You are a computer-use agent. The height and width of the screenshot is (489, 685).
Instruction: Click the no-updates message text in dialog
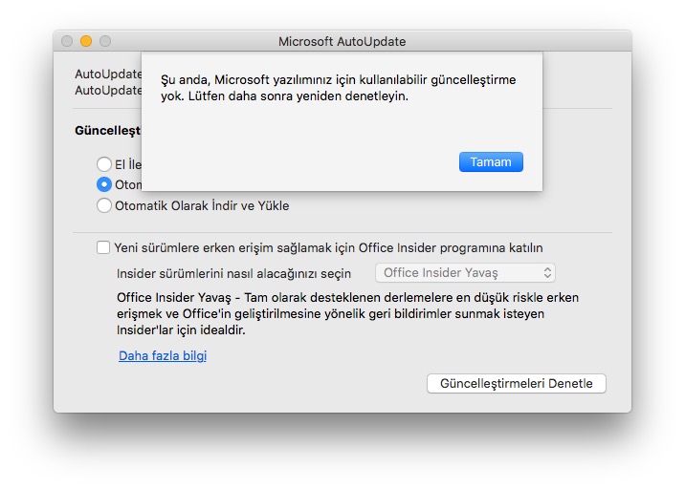click(338, 88)
